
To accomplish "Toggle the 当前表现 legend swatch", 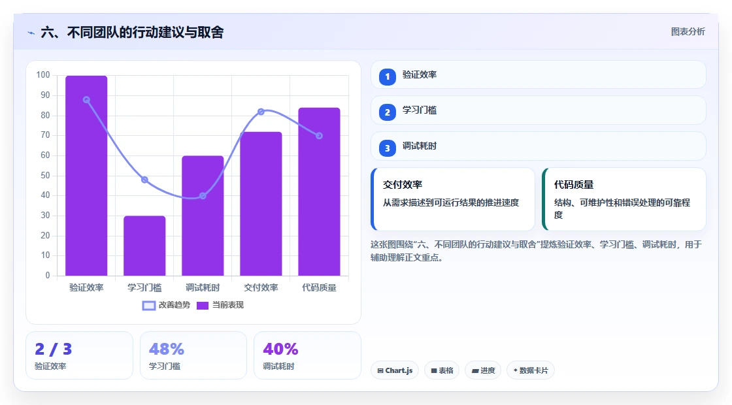I will 202,306.
